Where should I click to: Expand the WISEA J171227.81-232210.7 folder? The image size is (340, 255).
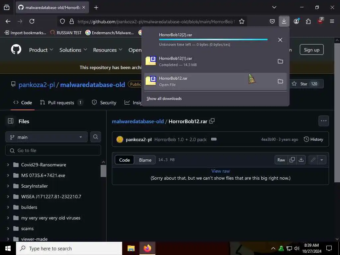pyautogui.click(x=8, y=197)
